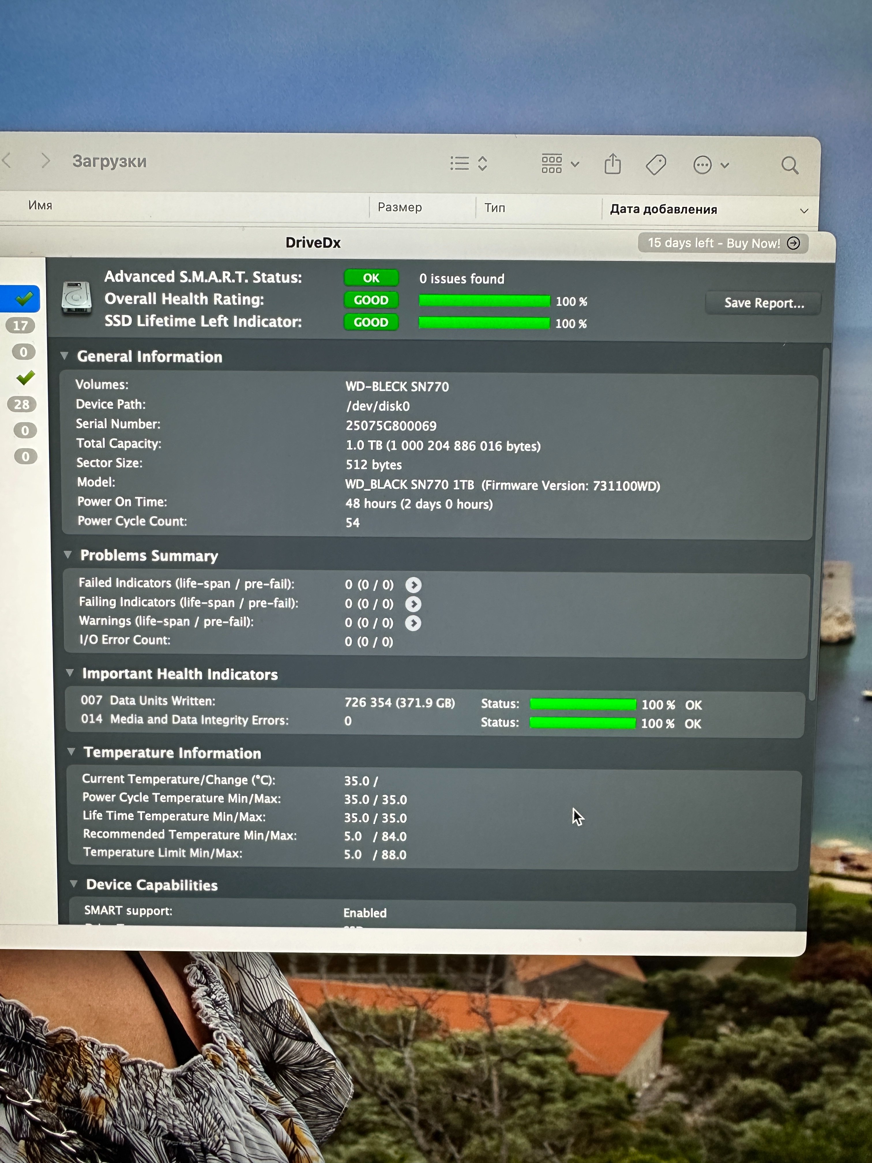Click SMART support value Enabled
The height and width of the screenshot is (1163, 872).
pos(365,913)
